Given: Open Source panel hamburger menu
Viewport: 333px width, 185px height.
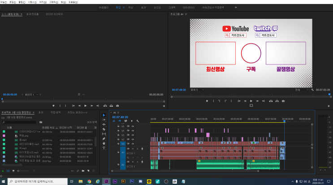Looking at the screenshot, I should [22, 14].
